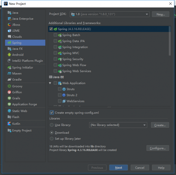Viewport: 176px width, 175px height.
Task: Open the No library selected combo box
Action: pyautogui.click(x=118, y=125)
